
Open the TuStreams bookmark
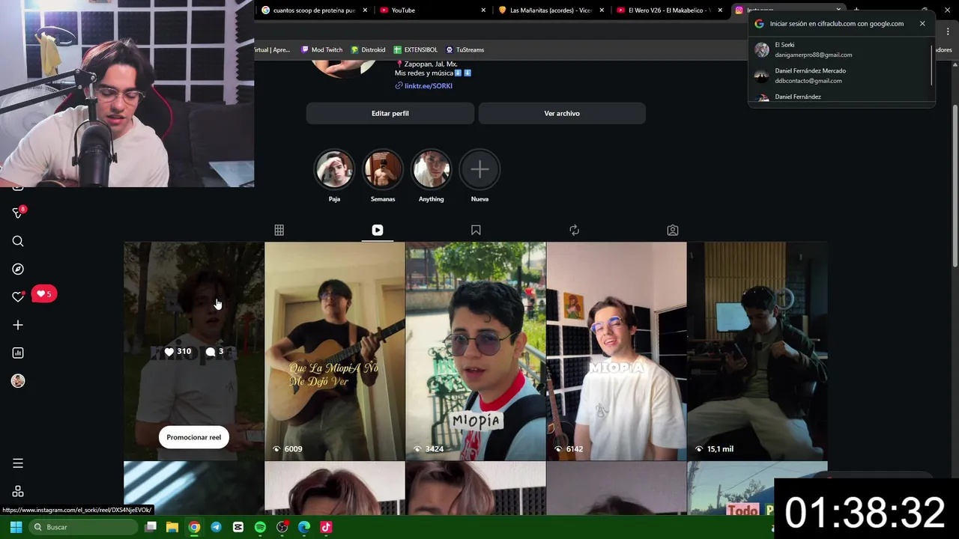[x=465, y=50]
